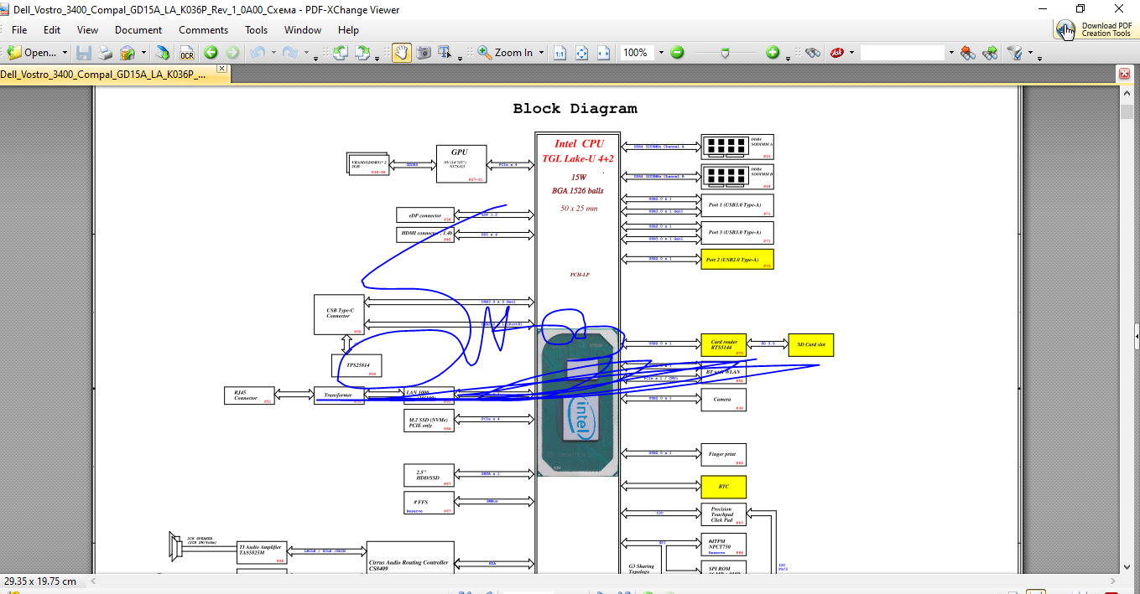
Task: Open the File menu
Action: point(19,30)
